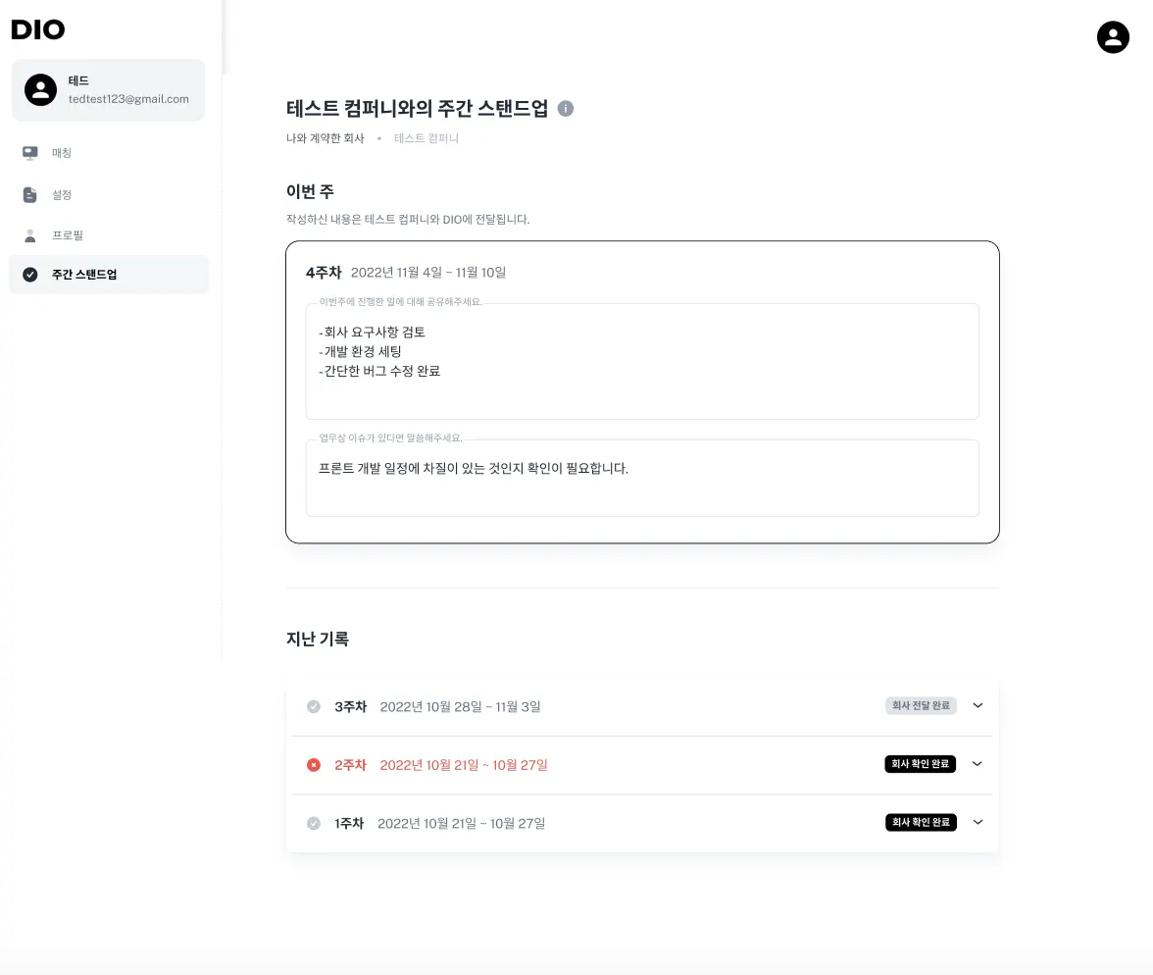Click into the 업무상 이슈 text field

tap(642, 478)
